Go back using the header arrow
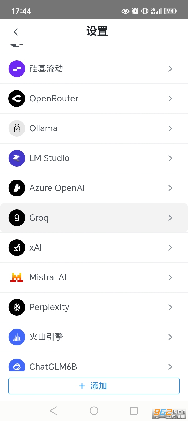The height and width of the screenshot is (421, 188). [x=16, y=32]
